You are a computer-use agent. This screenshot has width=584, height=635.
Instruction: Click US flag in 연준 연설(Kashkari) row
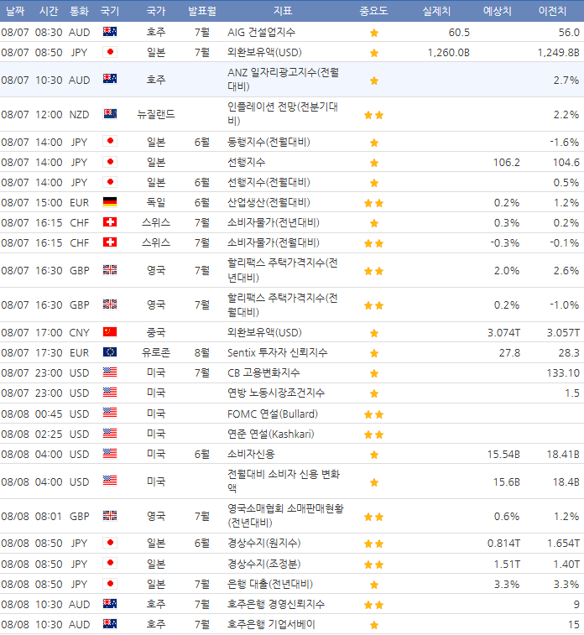[x=110, y=434]
